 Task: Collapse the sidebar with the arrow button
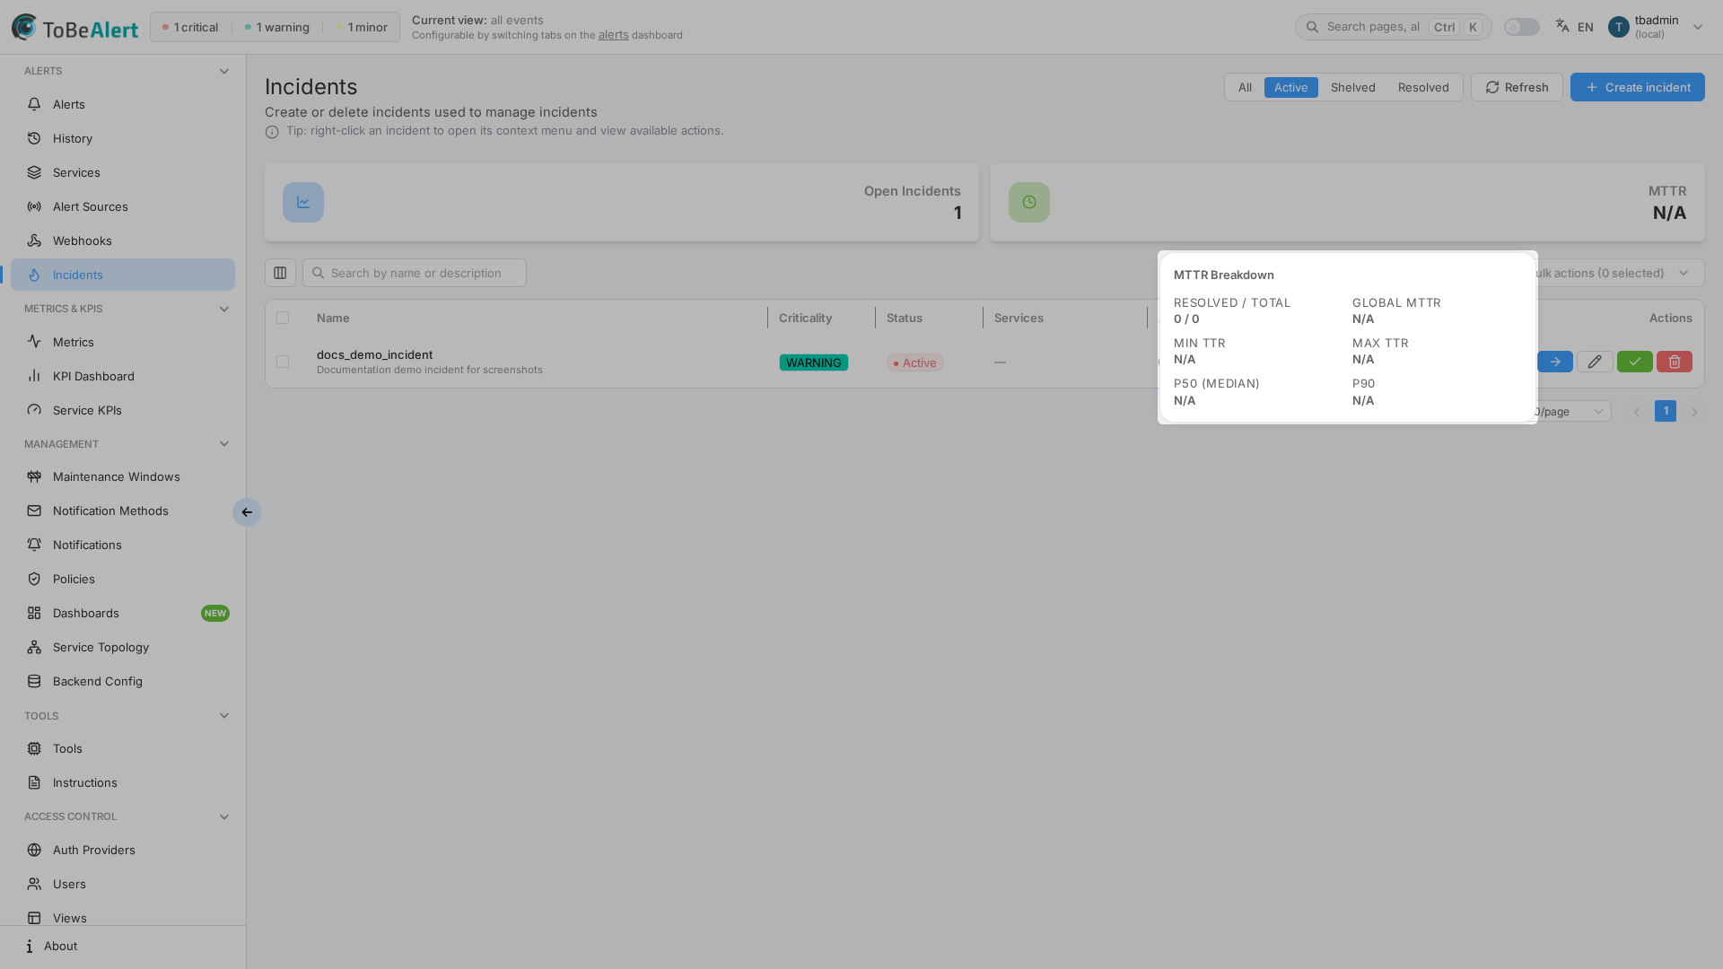coord(247,512)
